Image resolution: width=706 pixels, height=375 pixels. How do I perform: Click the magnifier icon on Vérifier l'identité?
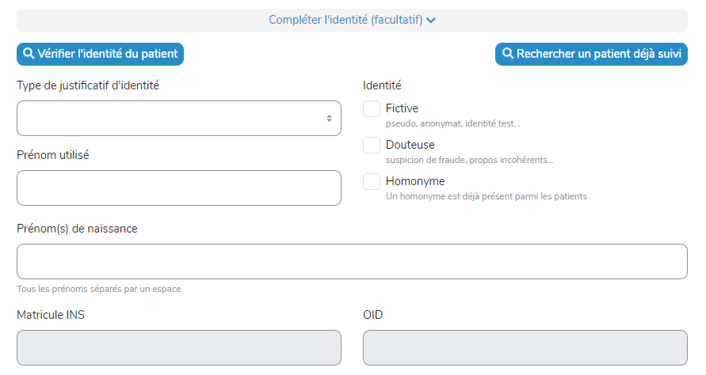(x=29, y=54)
